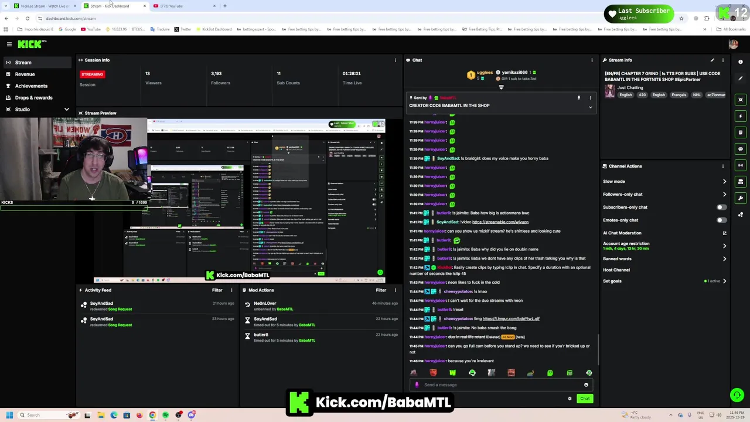Open Account age restriction settings arrow
Screen dimensions: 750x422
click(725, 246)
